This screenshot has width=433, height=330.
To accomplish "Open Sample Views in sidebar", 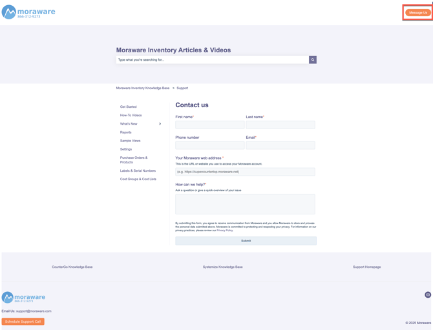I will tap(130, 141).
